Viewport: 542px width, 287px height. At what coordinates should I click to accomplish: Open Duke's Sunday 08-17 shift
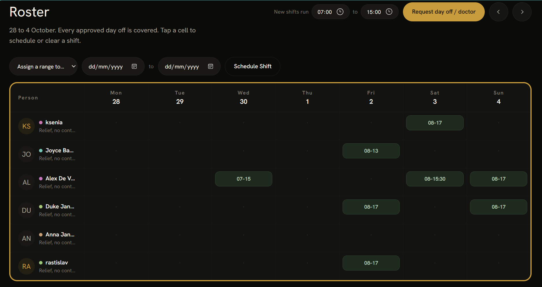499,207
